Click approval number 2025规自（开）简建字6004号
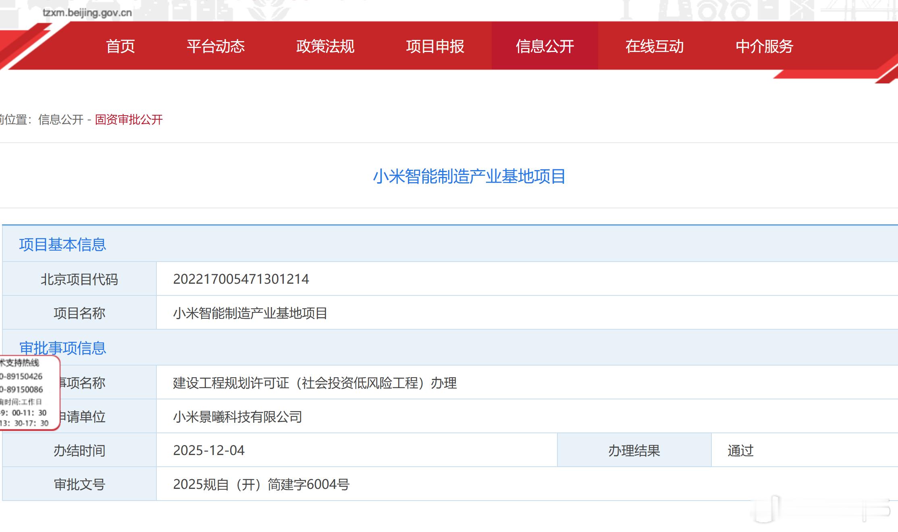Screen dimensions: 898x532 pyautogui.click(x=261, y=484)
